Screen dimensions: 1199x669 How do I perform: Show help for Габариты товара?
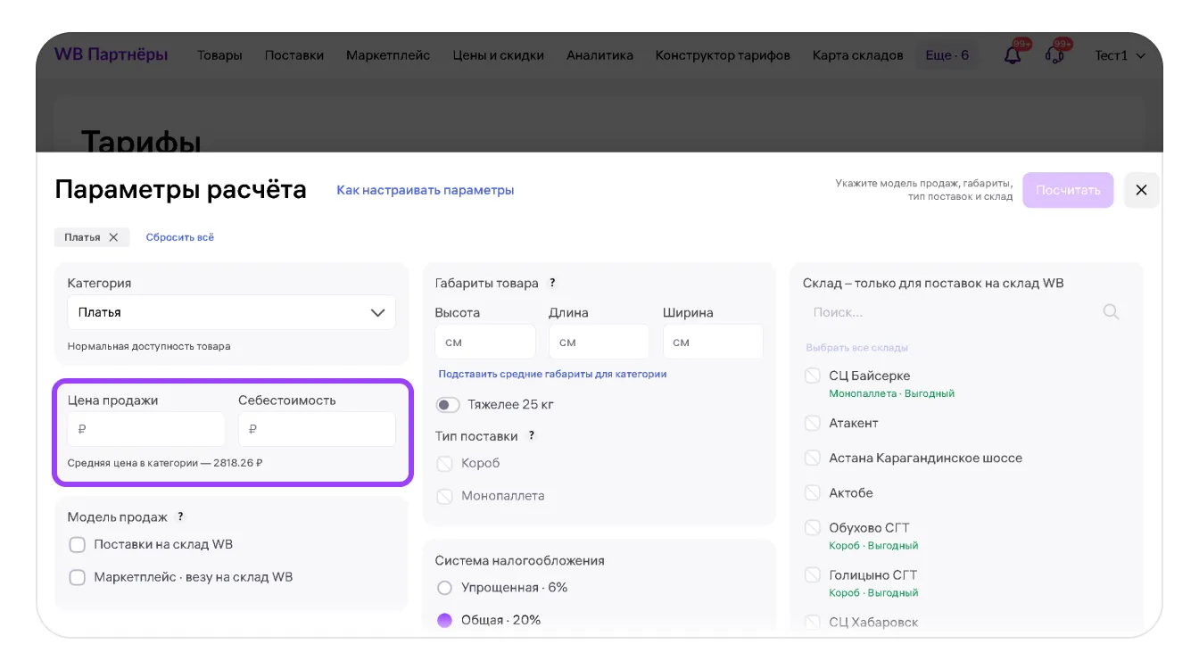pos(552,283)
